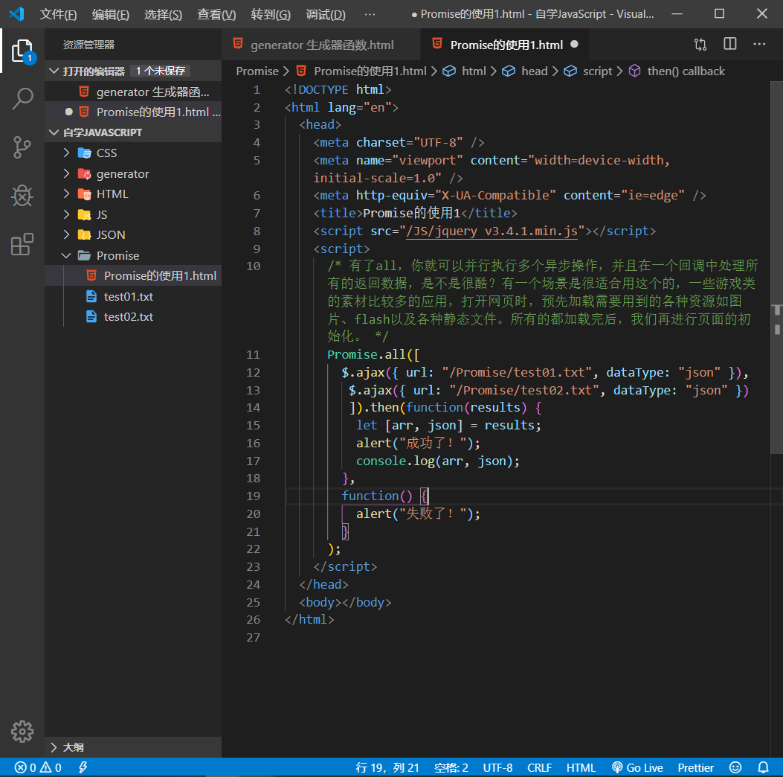Screen dimensions: 783x777
Task: Change indentation via 空格: 2
Action: 451,767
